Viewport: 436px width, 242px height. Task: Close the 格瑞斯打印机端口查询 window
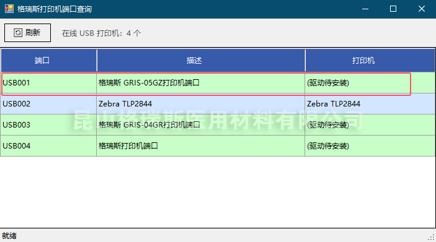(x=422, y=9)
